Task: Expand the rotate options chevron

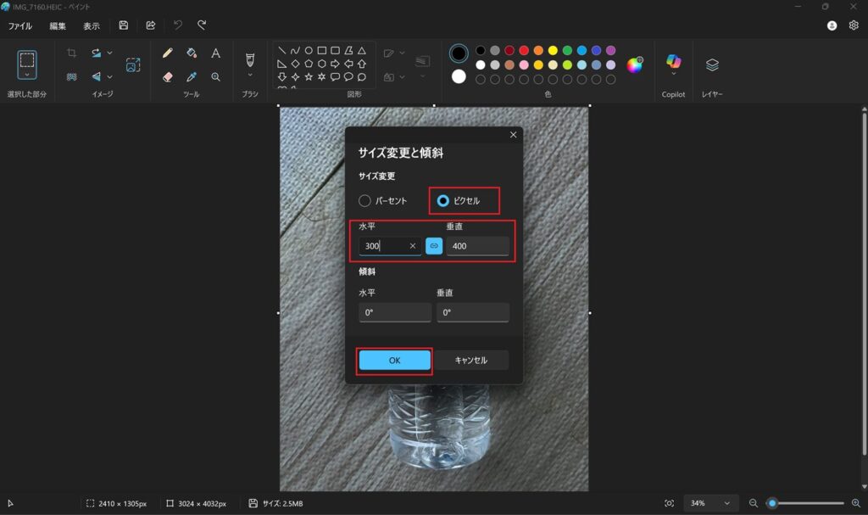Action: coord(109,53)
